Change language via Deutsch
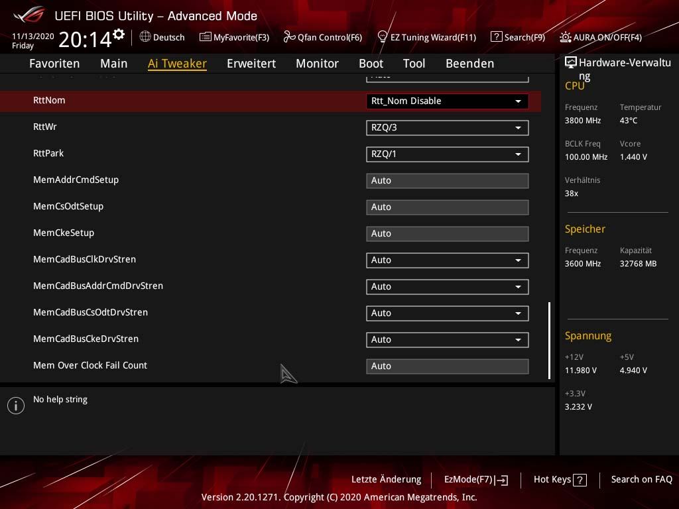The height and width of the screenshot is (509, 679). [x=169, y=37]
